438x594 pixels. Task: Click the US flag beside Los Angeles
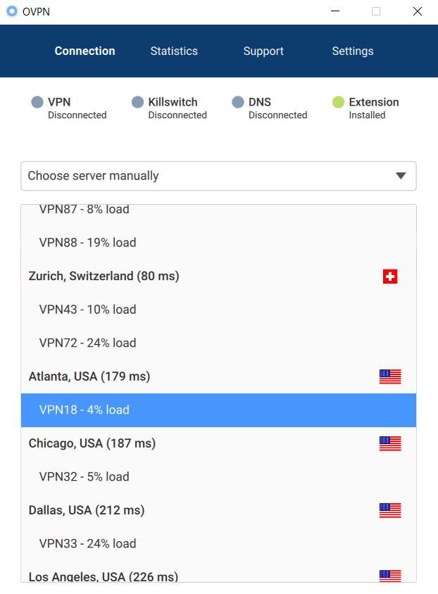coord(390,576)
